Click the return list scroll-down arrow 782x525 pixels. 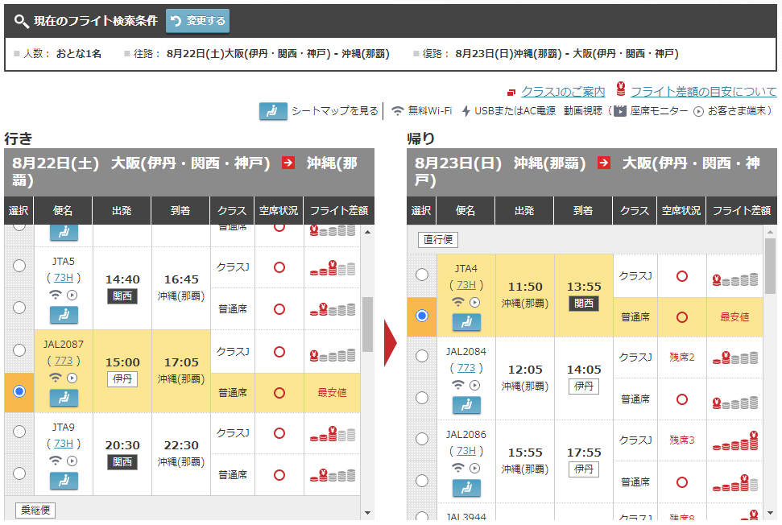click(771, 513)
